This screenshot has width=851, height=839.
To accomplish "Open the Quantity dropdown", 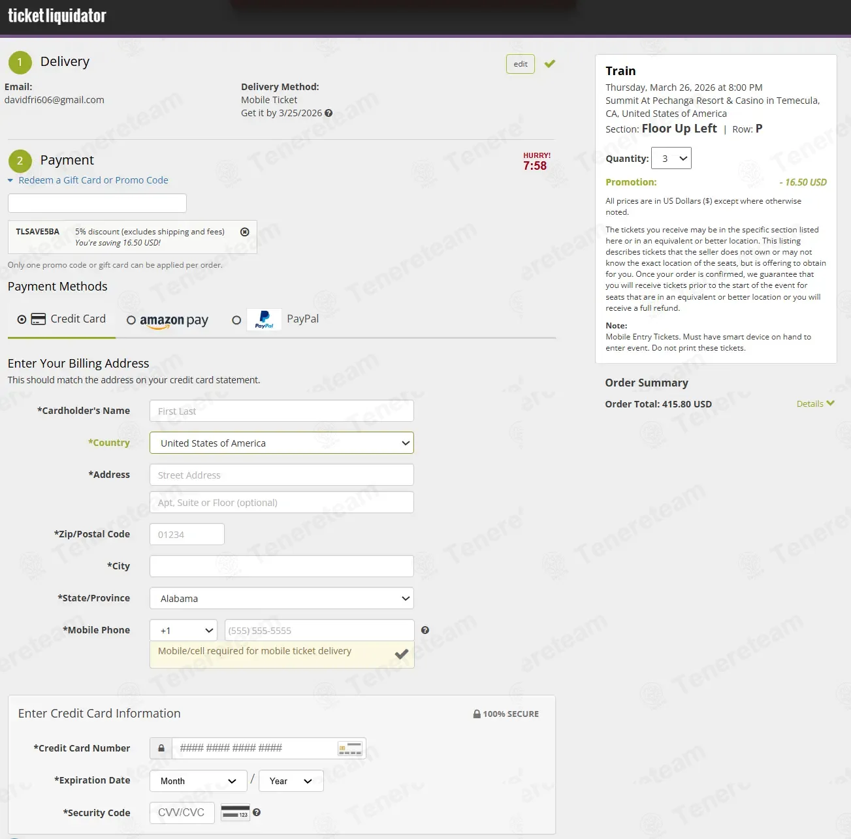I will tap(671, 159).
